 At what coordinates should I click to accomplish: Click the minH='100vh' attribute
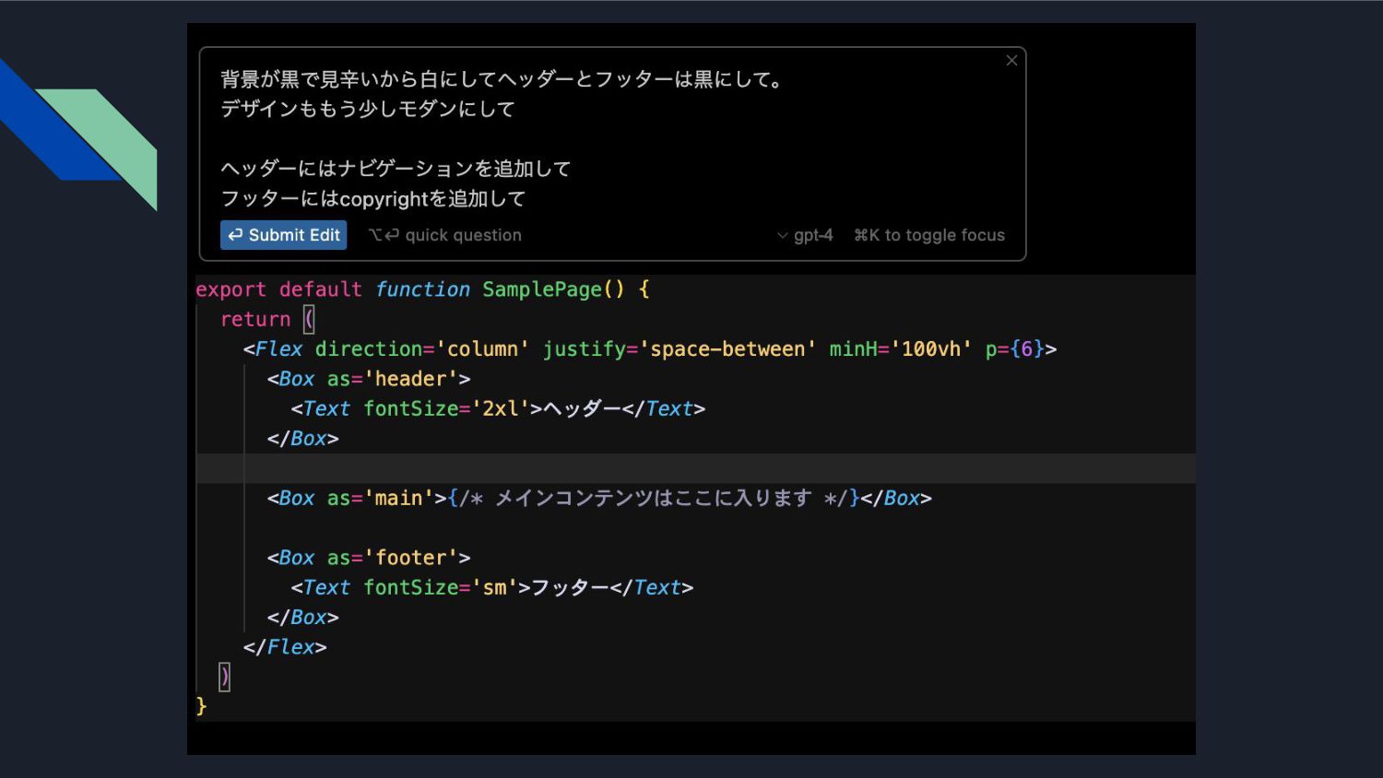(900, 349)
